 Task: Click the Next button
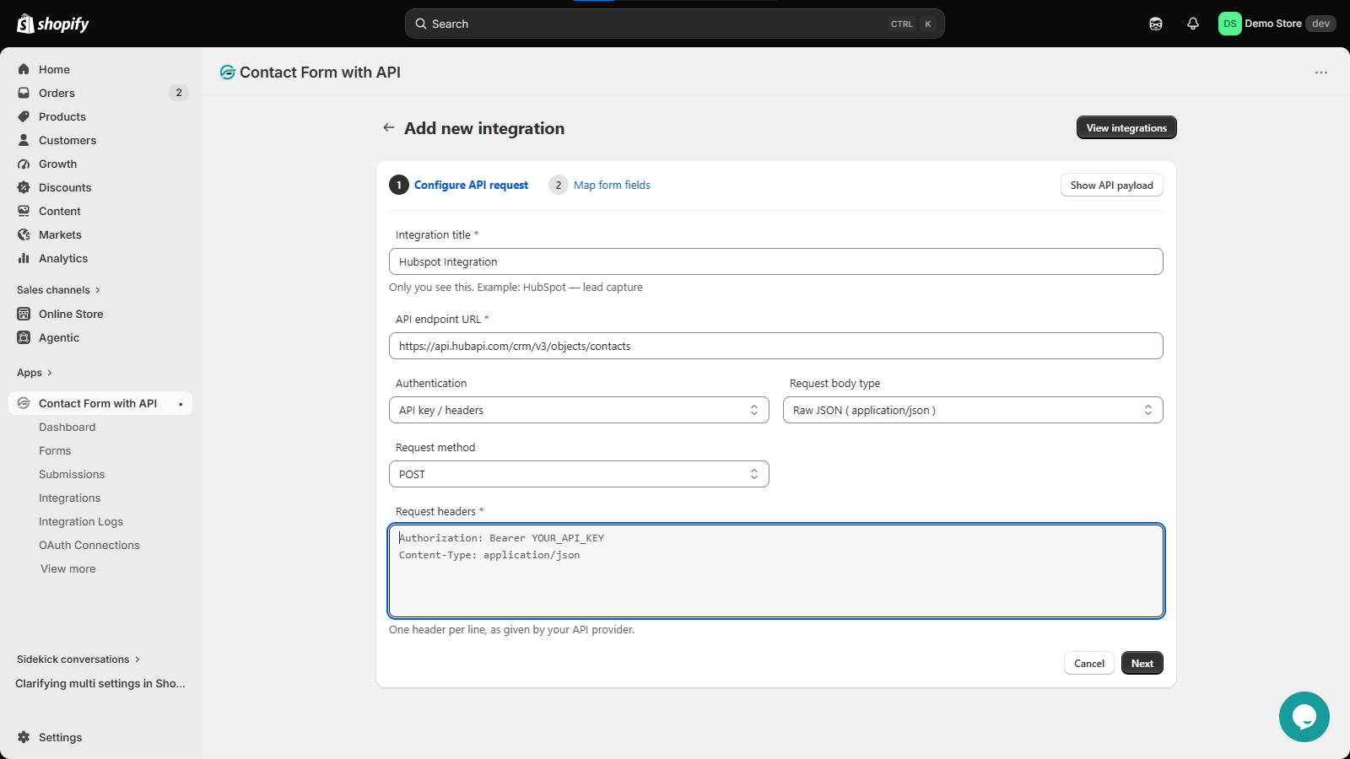tap(1142, 663)
